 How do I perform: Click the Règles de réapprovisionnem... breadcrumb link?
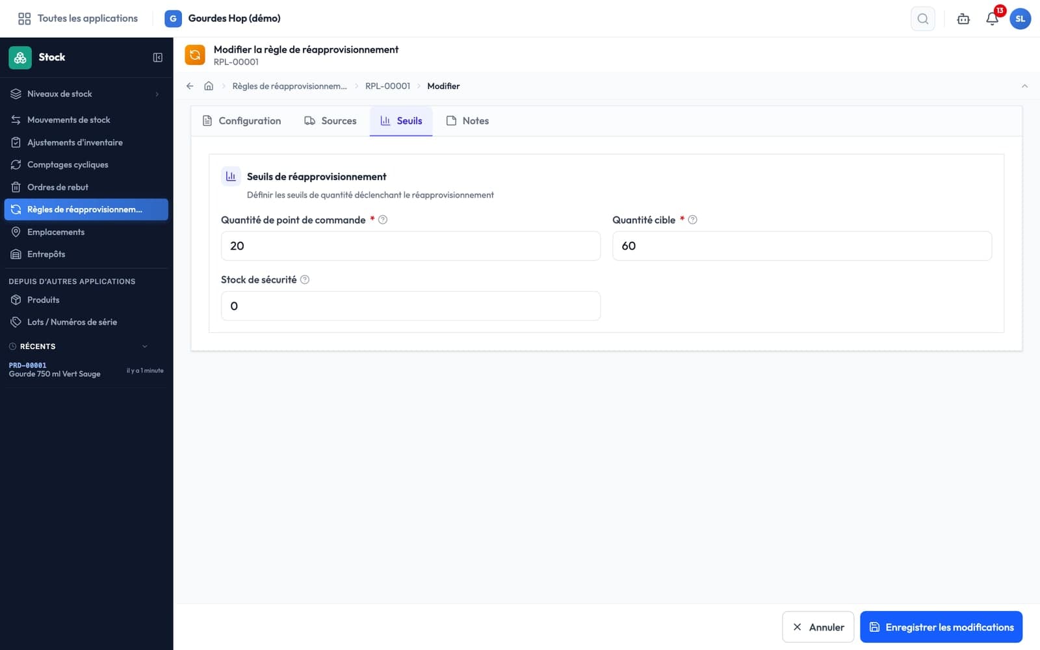click(x=289, y=86)
